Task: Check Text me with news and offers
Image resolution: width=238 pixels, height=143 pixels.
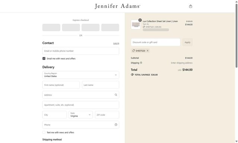Action: (44, 132)
